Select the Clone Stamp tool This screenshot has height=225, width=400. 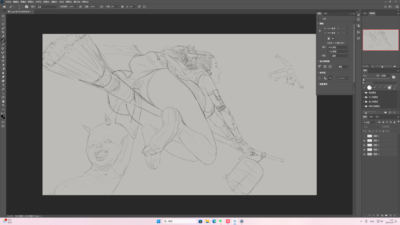coord(3,57)
